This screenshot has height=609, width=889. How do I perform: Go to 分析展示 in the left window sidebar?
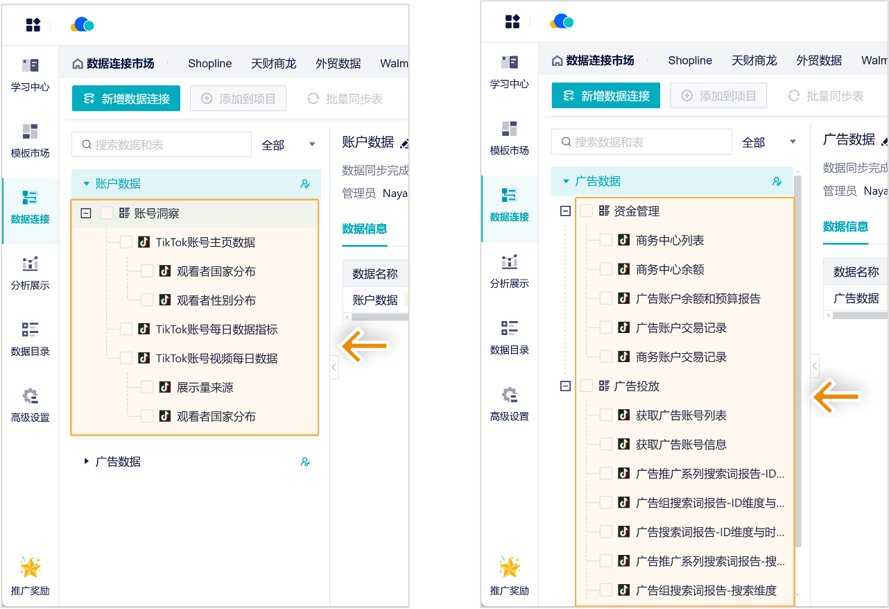pyautogui.click(x=30, y=273)
